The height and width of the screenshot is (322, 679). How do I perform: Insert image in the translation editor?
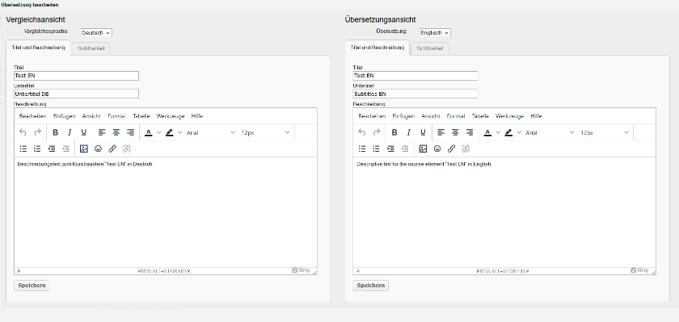(423, 148)
